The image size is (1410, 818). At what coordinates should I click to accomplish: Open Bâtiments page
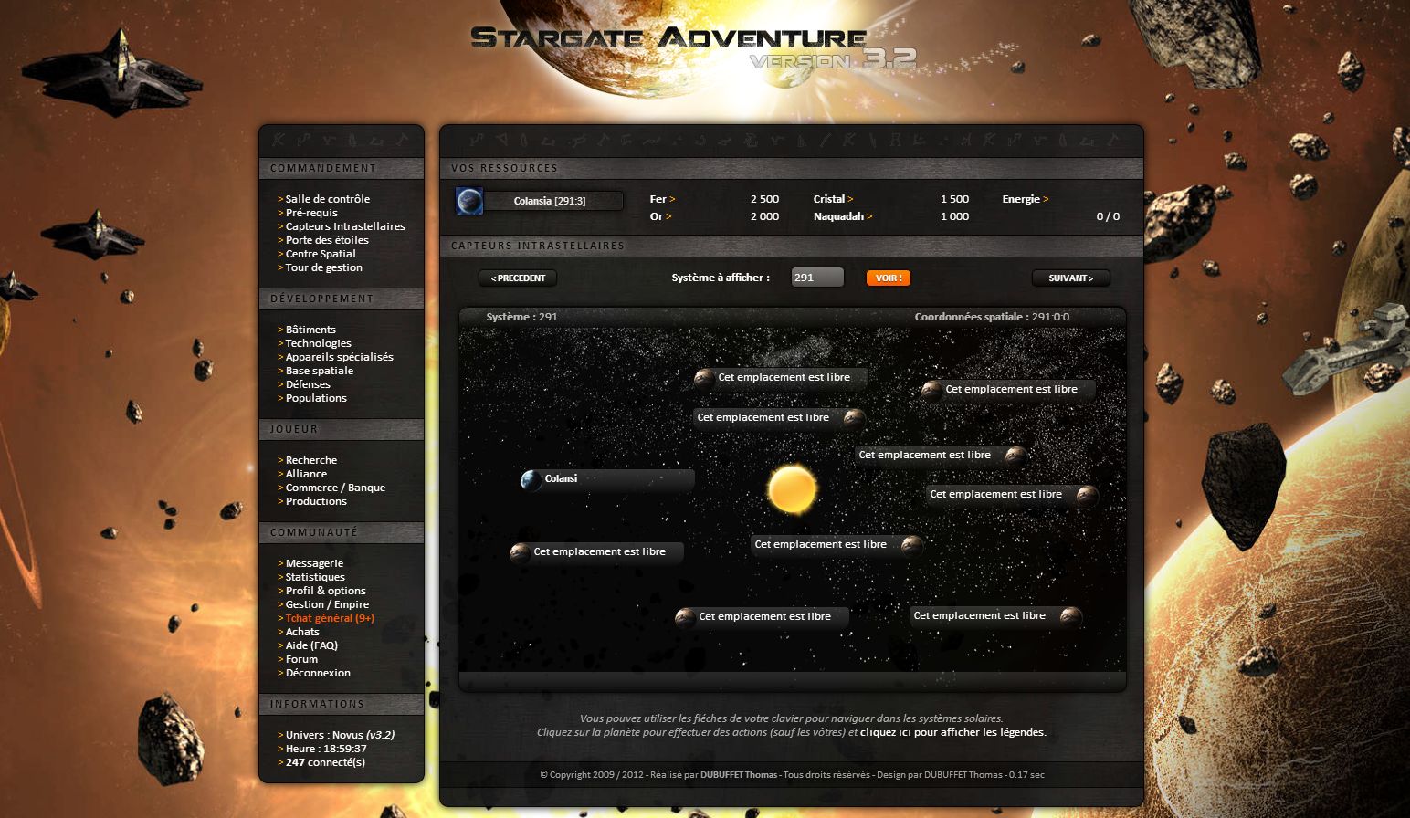tap(310, 330)
